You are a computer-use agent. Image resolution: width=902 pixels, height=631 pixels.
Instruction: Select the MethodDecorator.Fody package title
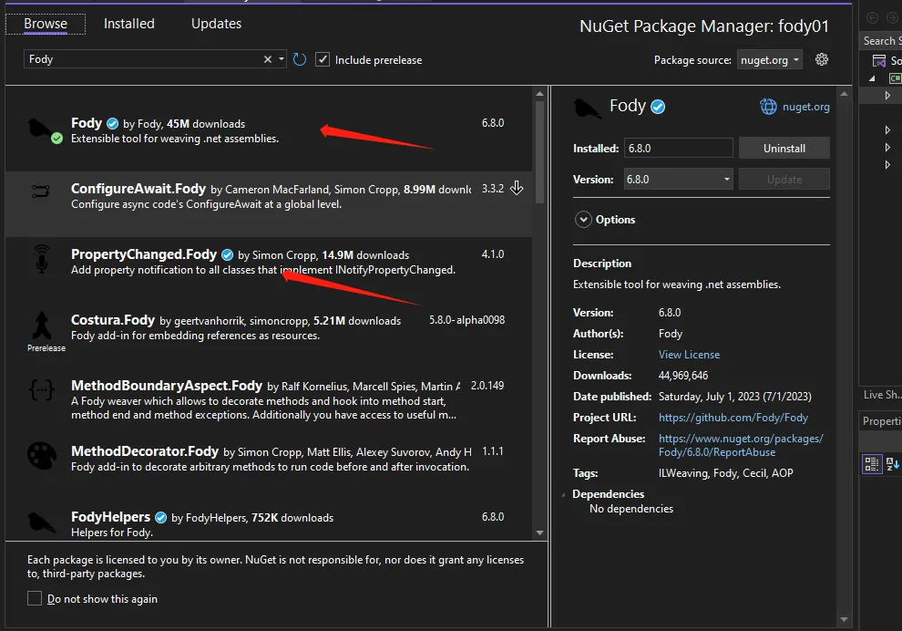click(x=144, y=451)
